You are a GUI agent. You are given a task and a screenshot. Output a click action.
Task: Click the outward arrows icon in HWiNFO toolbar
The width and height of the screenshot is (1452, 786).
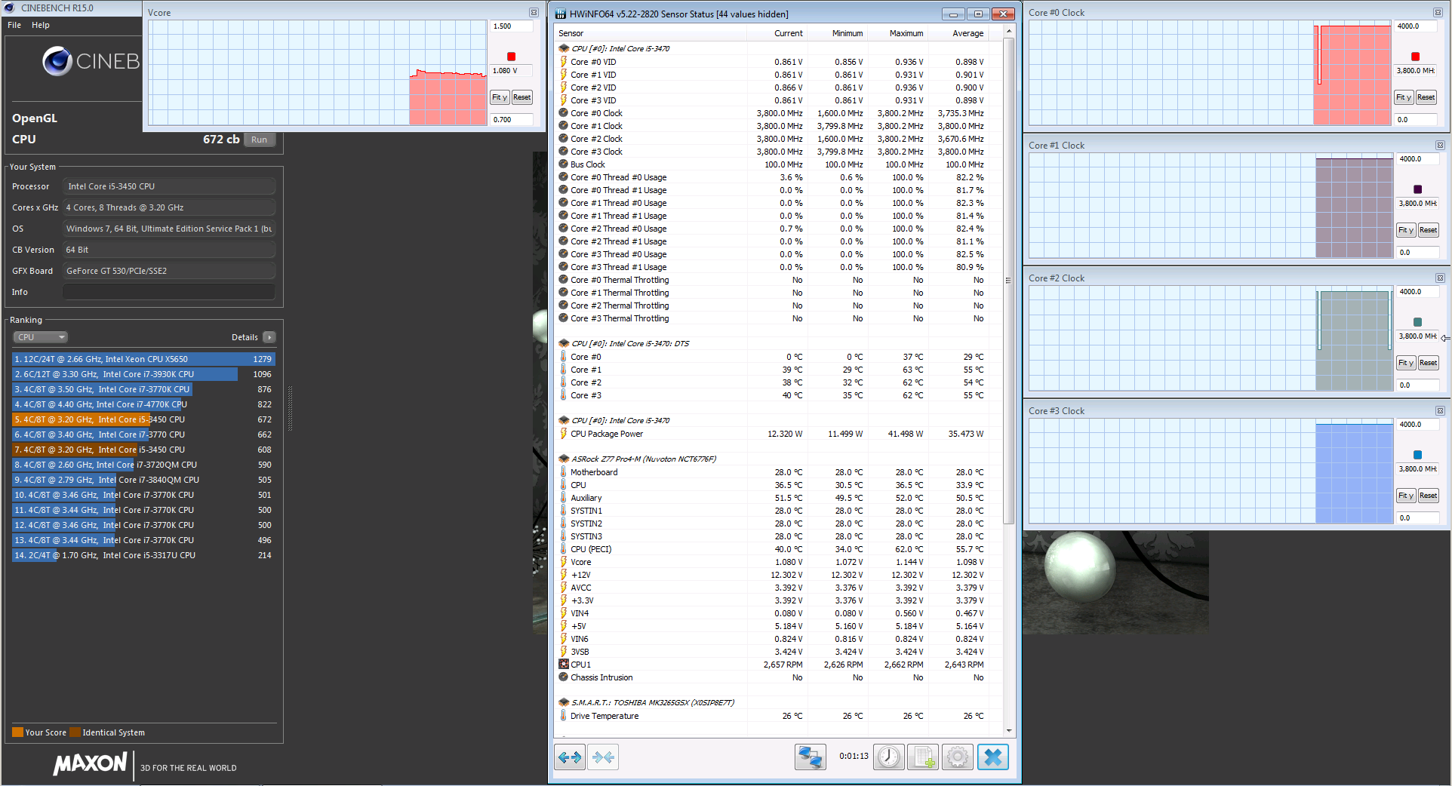570,757
